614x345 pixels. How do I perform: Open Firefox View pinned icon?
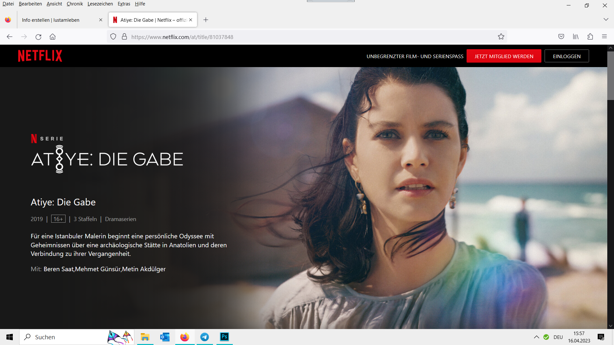pos(8,20)
